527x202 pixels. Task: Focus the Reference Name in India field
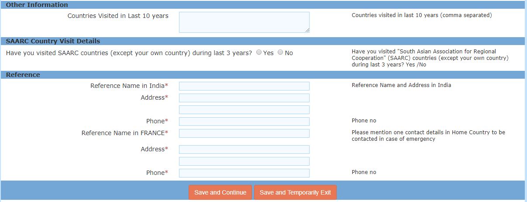[x=244, y=86]
